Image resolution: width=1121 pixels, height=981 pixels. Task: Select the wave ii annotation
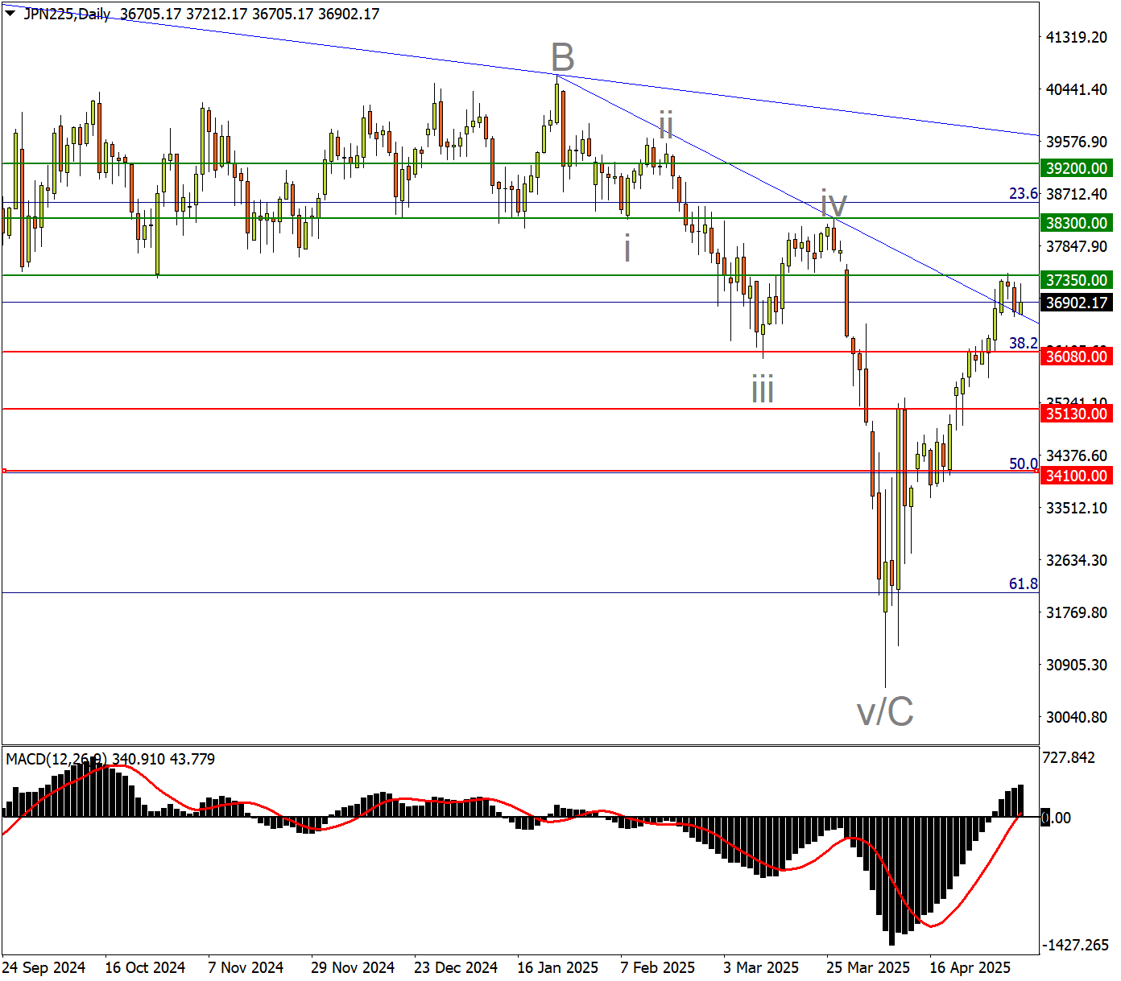pyautogui.click(x=666, y=125)
